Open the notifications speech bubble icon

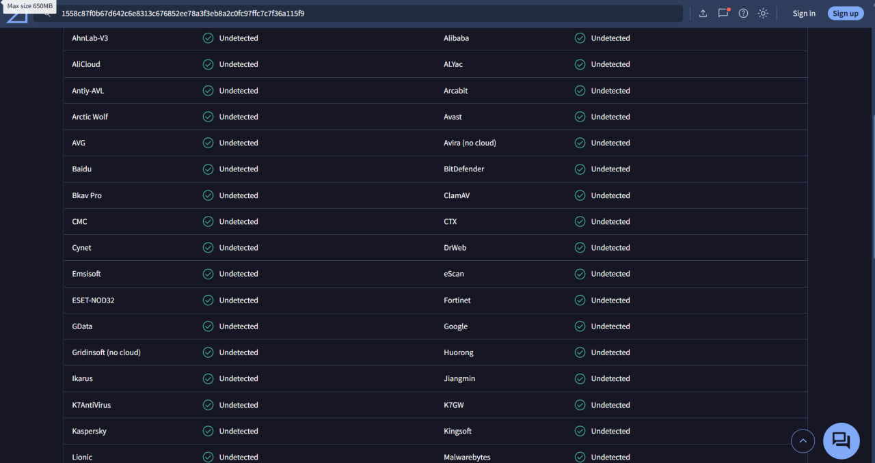tap(723, 13)
